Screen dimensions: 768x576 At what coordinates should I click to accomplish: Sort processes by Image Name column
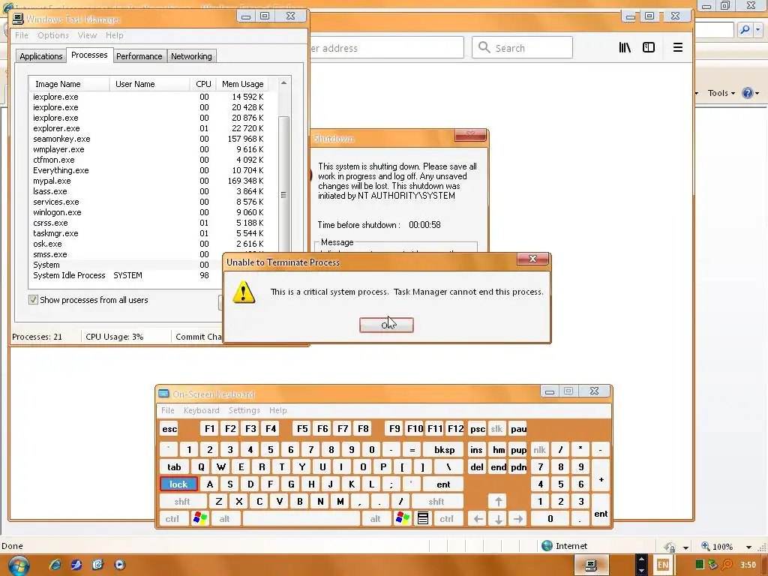click(x=69, y=84)
